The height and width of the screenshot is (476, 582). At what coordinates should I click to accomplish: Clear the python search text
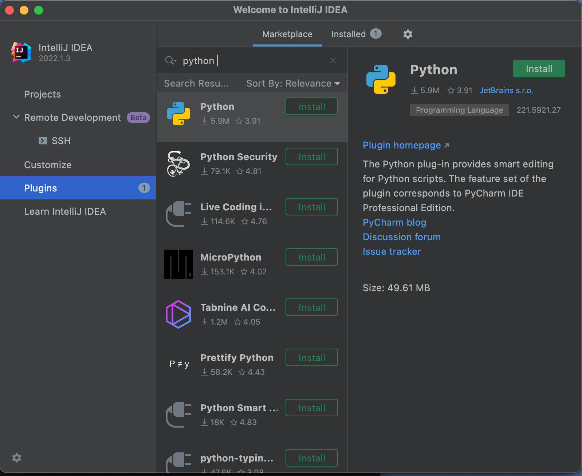click(x=333, y=60)
